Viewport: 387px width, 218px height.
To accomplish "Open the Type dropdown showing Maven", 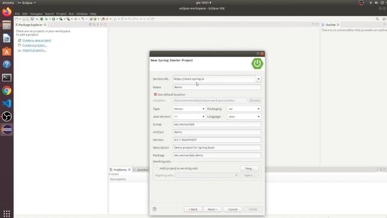I will point(189,109).
